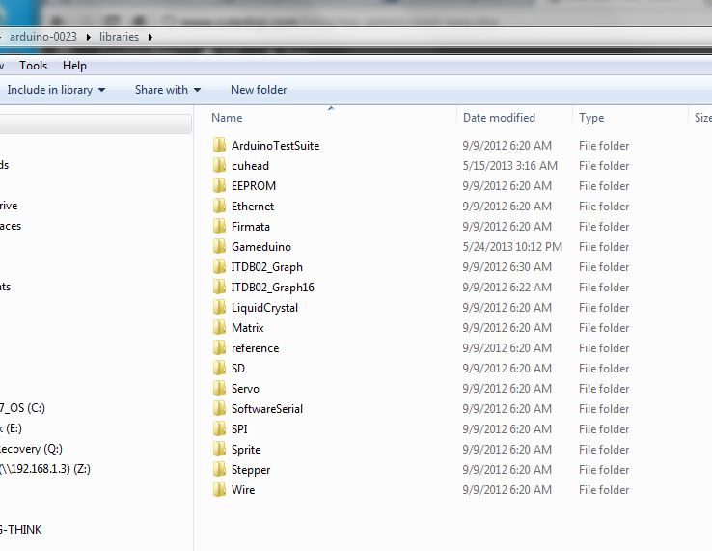The height and width of the screenshot is (551, 712).
Task: Click the Wire folder icon
Action: (219, 489)
